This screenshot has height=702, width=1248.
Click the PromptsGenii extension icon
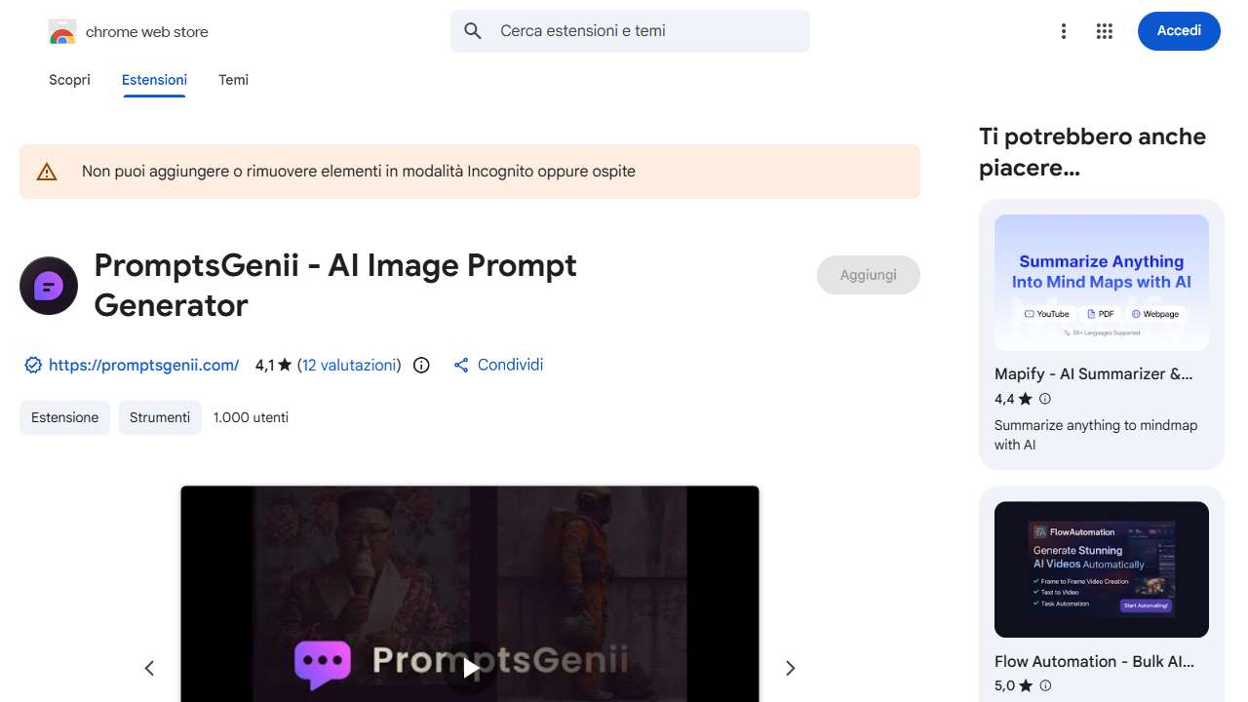click(49, 286)
